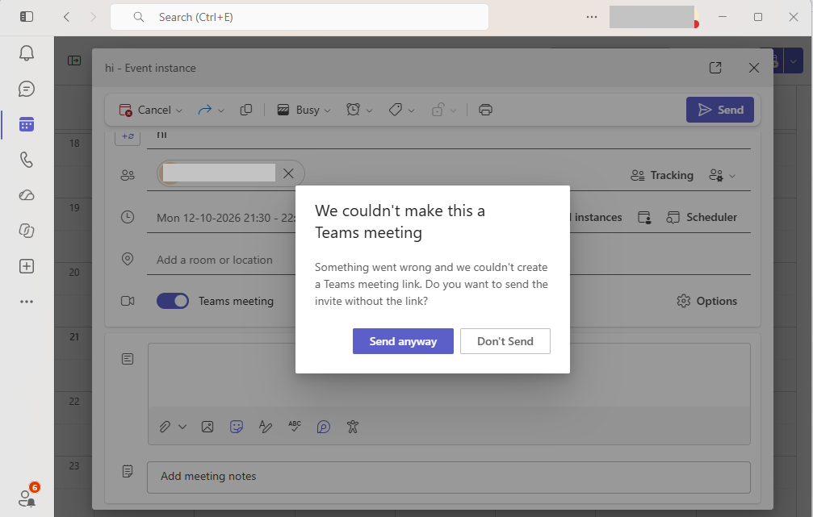Click the attach file paperclip icon
Screen dimensions: 813x517
(165, 427)
